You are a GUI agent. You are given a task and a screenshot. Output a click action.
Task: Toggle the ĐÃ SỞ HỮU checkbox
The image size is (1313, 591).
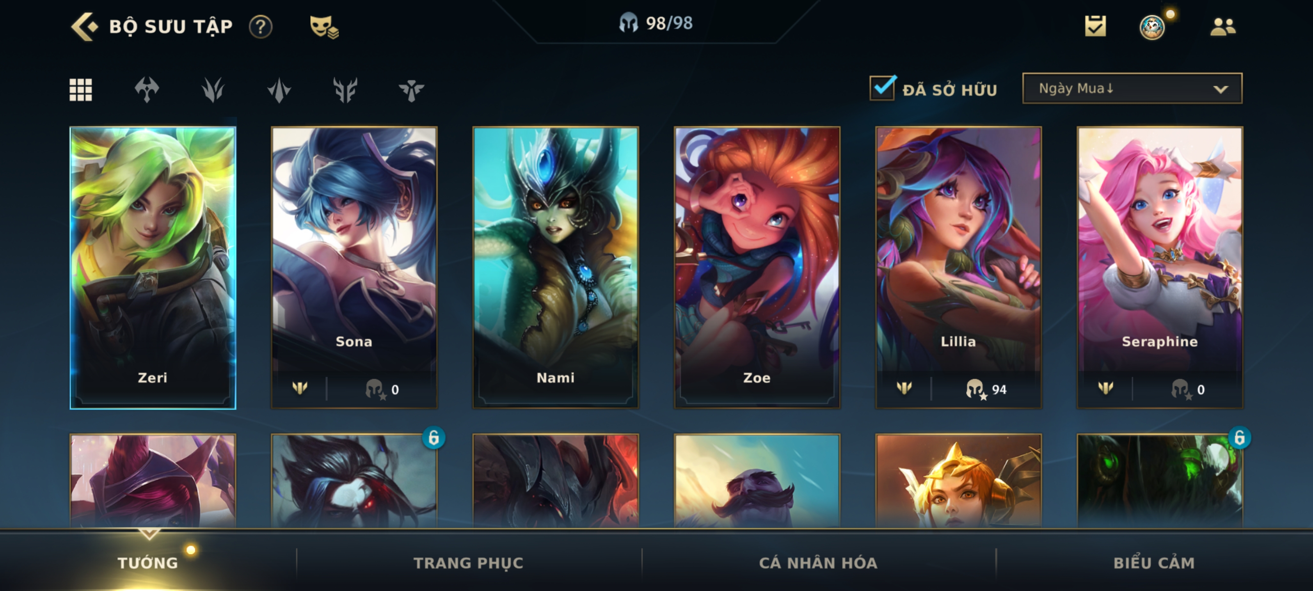(x=883, y=88)
